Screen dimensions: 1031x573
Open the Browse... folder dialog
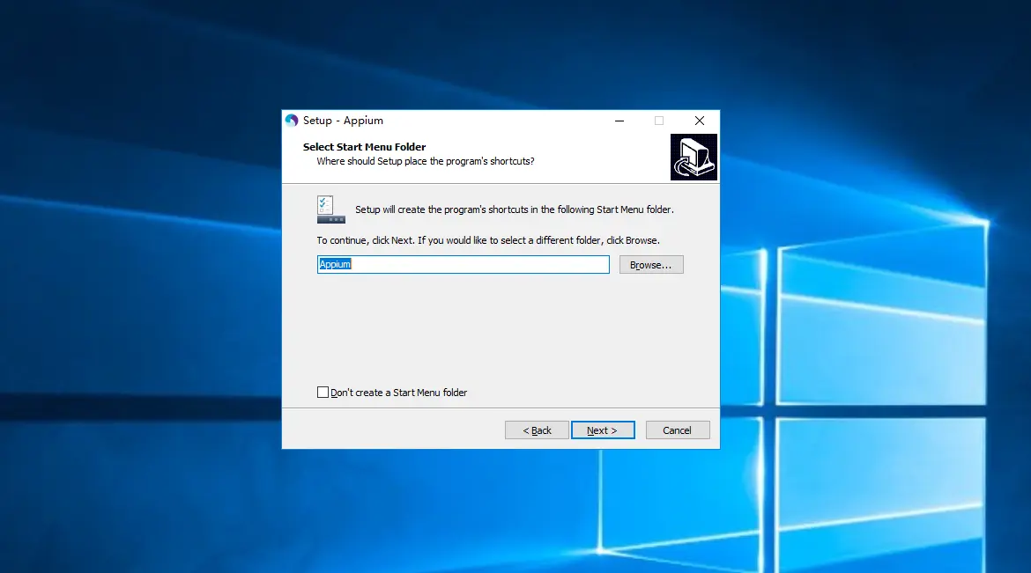[651, 265]
